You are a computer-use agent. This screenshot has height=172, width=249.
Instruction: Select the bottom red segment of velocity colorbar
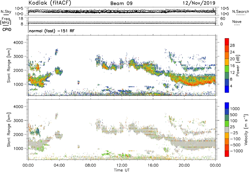227,154
